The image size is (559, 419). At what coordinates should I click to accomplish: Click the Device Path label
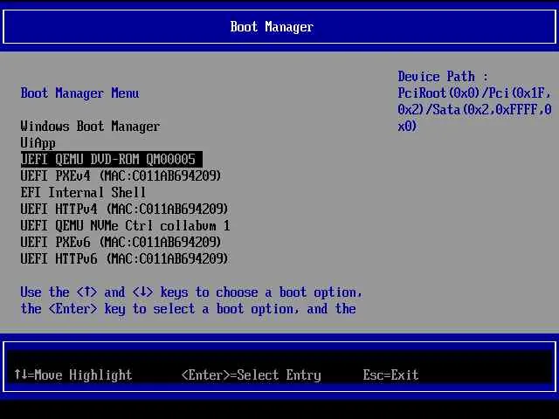pyautogui.click(x=443, y=77)
